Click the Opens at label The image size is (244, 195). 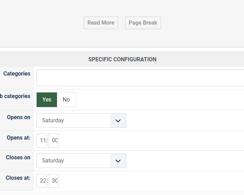(19, 138)
